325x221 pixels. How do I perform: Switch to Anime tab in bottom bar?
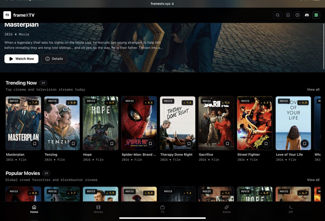point(227,209)
